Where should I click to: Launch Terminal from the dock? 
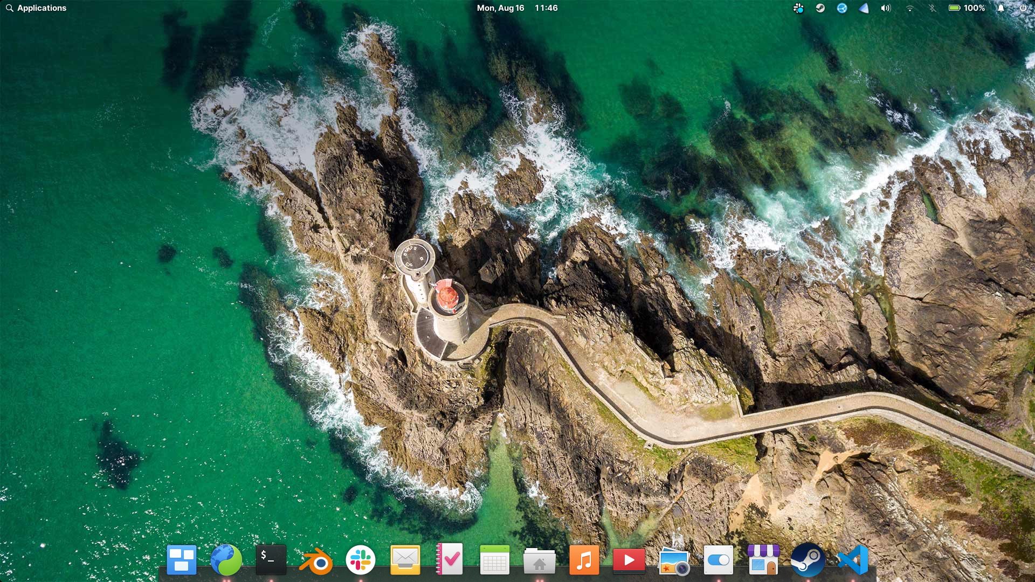click(x=271, y=560)
